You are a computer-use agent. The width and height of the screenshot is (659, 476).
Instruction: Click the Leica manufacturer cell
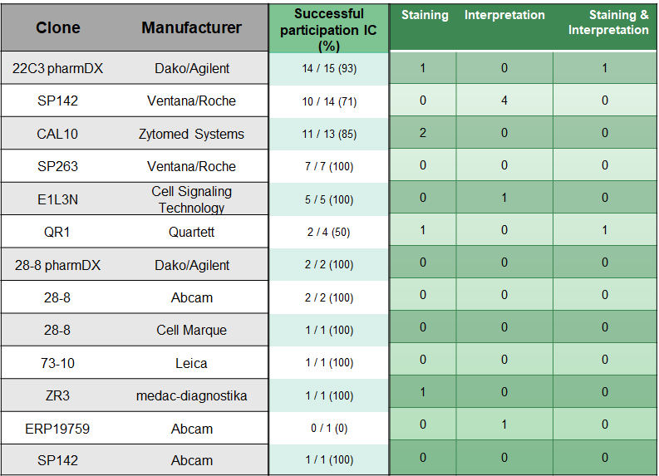191,363
